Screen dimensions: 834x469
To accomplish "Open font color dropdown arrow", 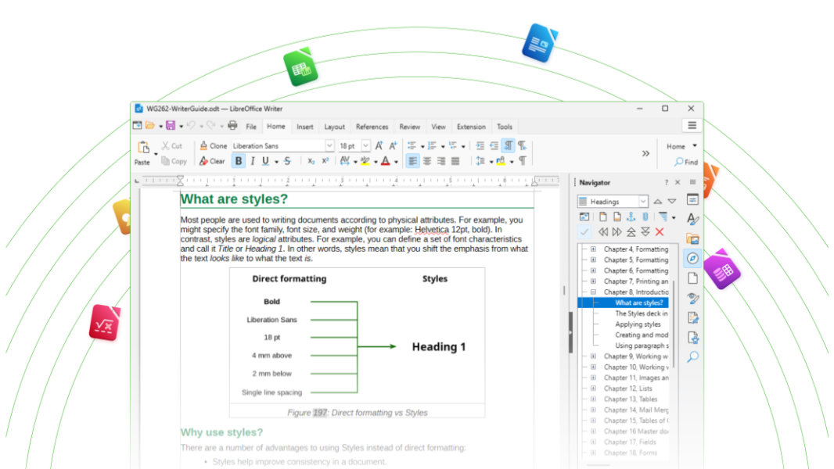I will (396, 162).
